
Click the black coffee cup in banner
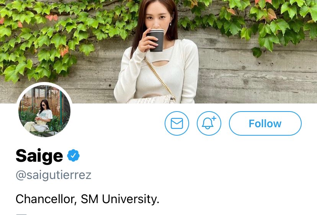[155, 40]
